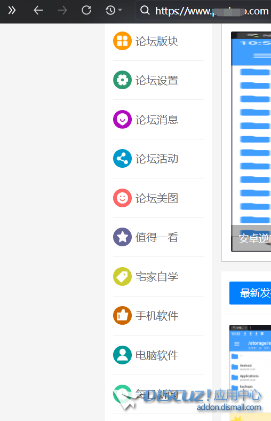The height and width of the screenshot is (421, 271).
Task: Open the 电脑软件 link
Action: [157, 355]
